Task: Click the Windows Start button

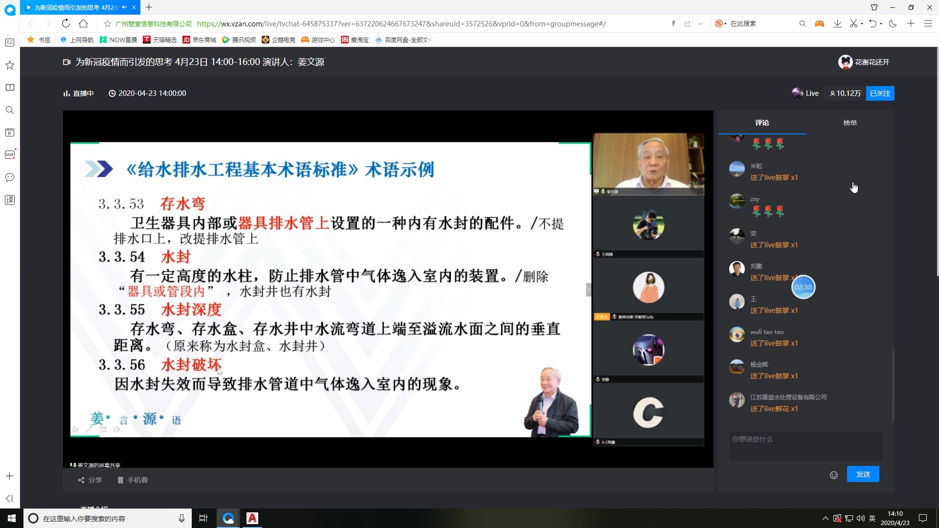Action: (12, 518)
